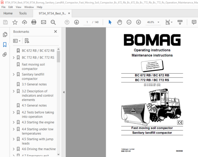This screenshot has height=157, width=198.
Task: Go to previous page arrow icon
Action: 67,22
